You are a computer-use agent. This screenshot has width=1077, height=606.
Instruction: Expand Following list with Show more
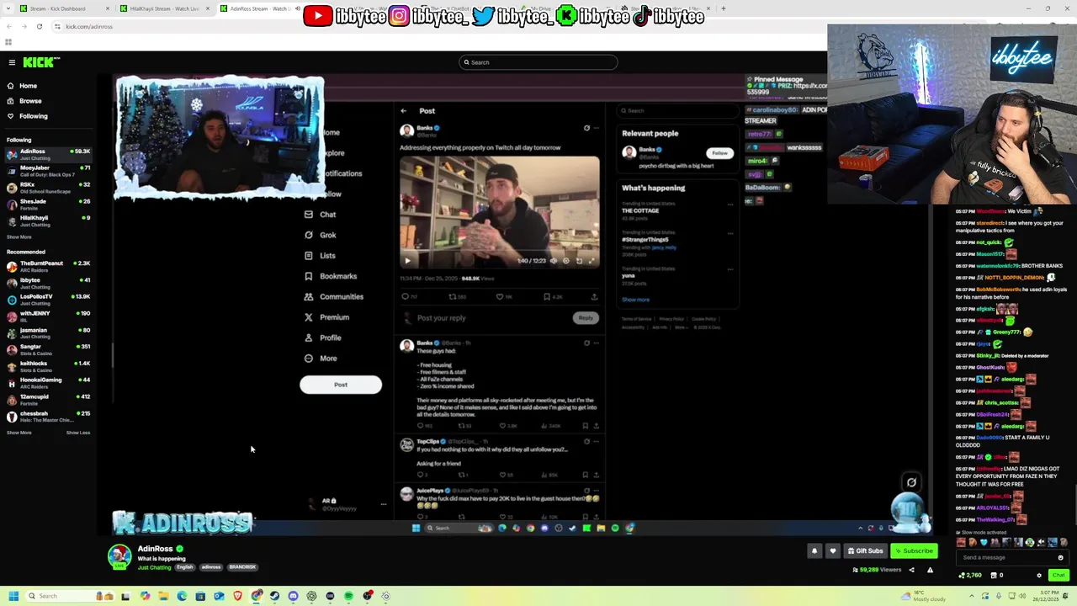pyautogui.click(x=19, y=237)
